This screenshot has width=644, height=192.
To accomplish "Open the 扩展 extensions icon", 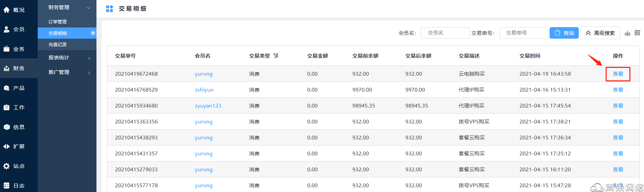I will tap(6, 147).
